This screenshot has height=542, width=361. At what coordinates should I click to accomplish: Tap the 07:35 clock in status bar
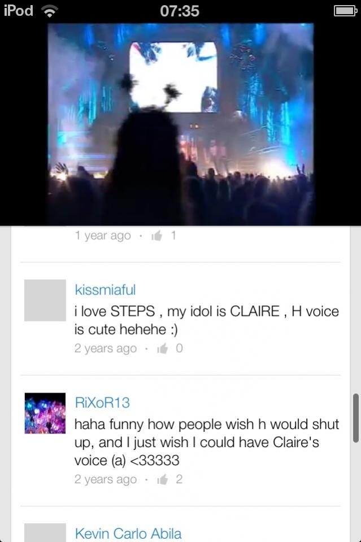(x=180, y=11)
